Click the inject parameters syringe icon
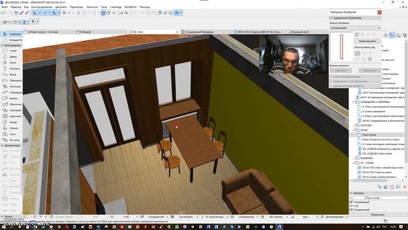Image resolution: width=408 pixels, height=230 pixels. pos(27,13)
